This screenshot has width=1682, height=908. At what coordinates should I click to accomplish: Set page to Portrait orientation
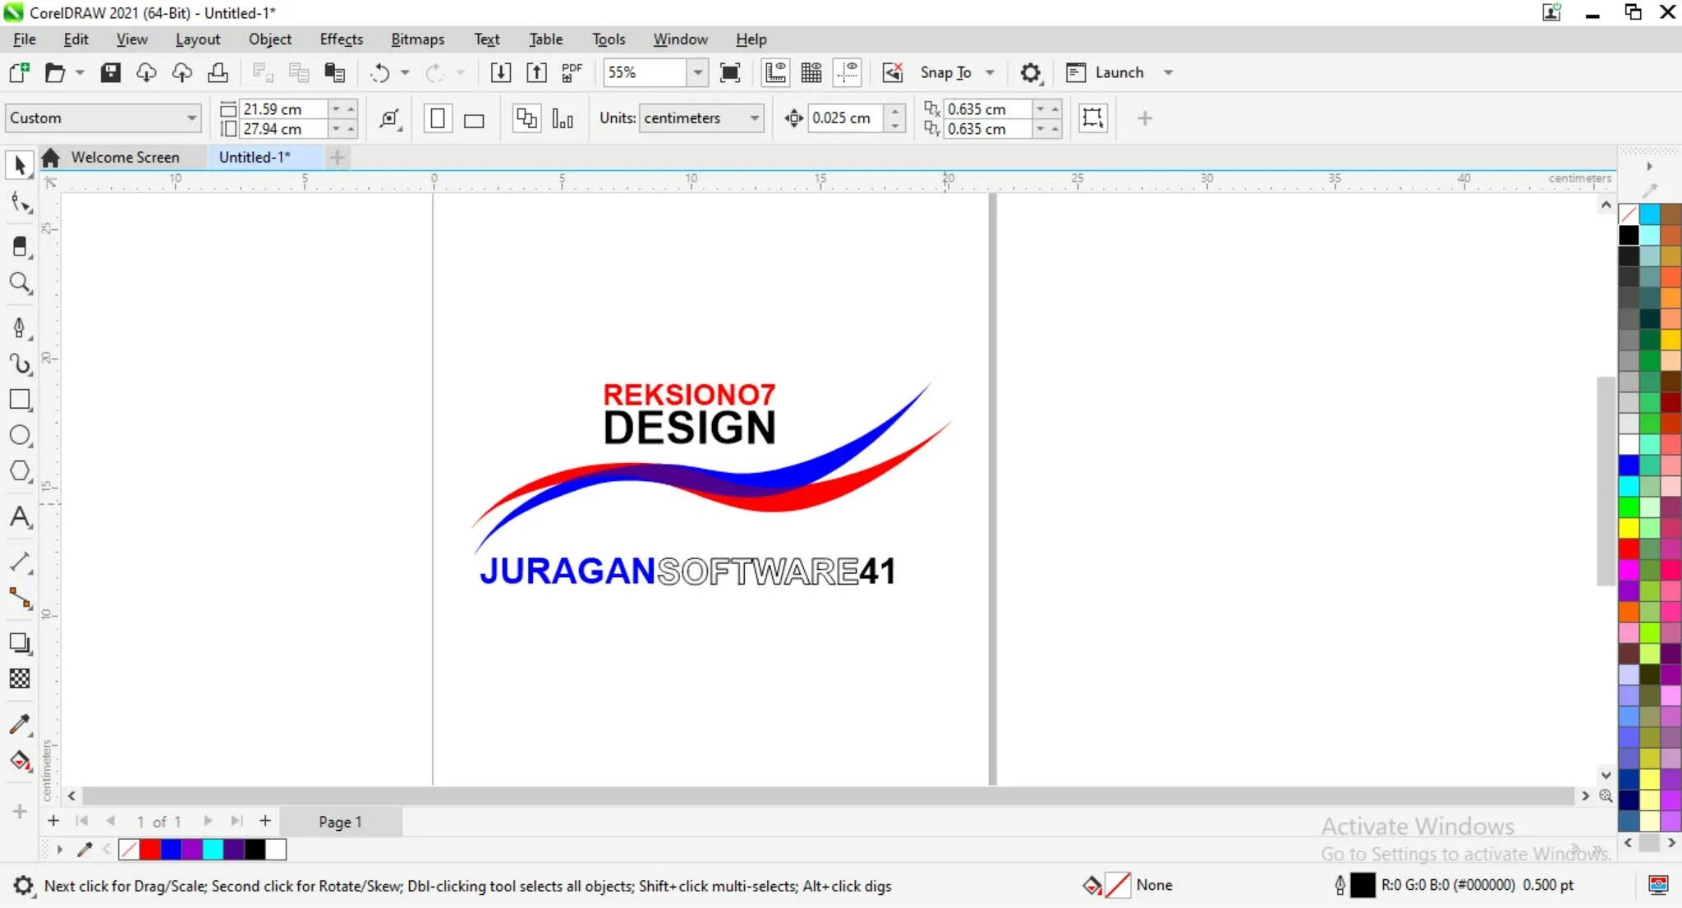click(438, 118)
